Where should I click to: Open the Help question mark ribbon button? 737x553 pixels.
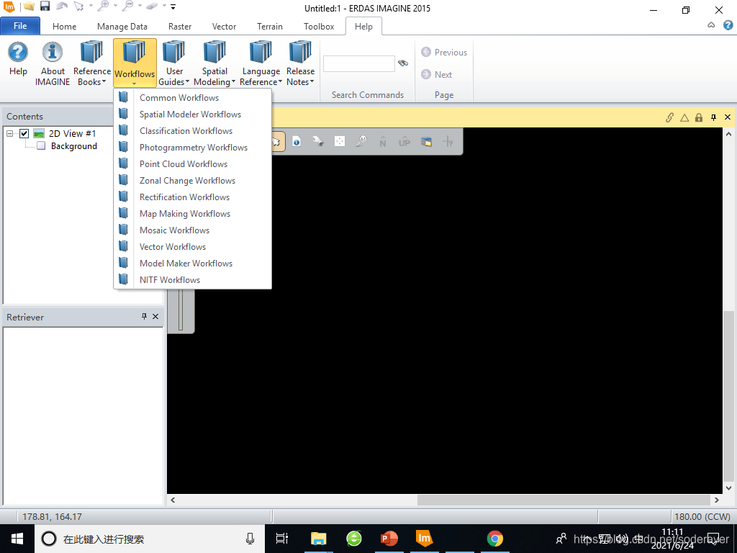pos(18,59)
